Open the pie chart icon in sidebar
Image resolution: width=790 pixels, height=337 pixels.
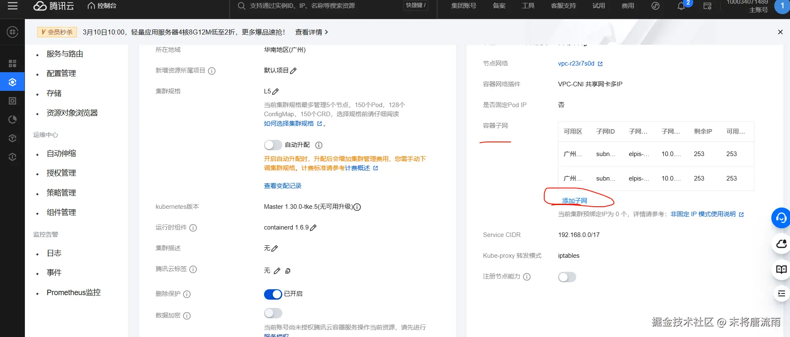[12, 120]
